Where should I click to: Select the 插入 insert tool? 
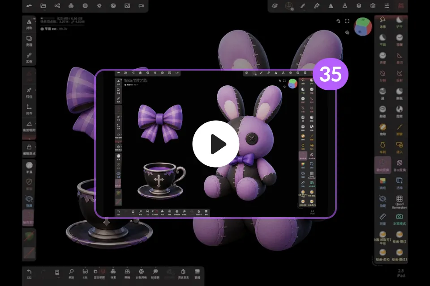[x=399, y=147]
